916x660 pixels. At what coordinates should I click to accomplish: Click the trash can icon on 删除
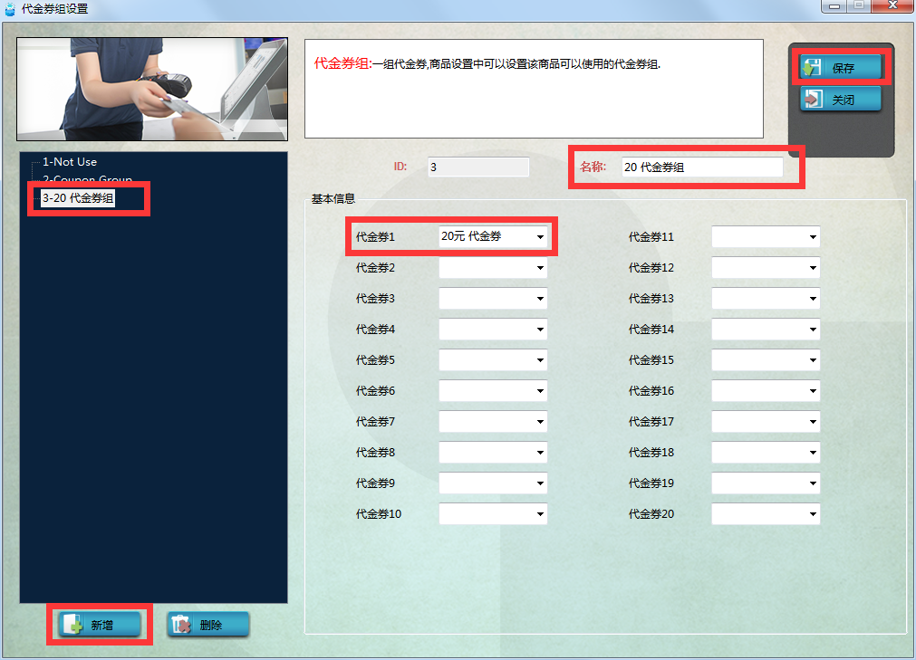coord(181,625)
